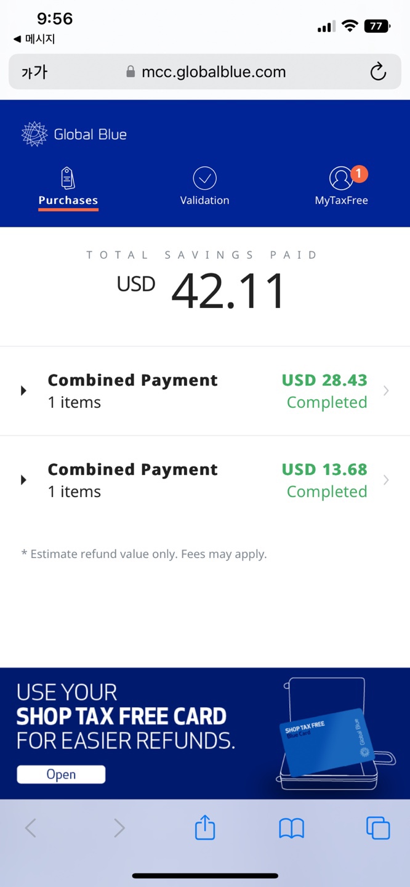Screen dimensions: 410x887
Task: Reload the page with the refresh icon
Action: (x=378, y=72)
